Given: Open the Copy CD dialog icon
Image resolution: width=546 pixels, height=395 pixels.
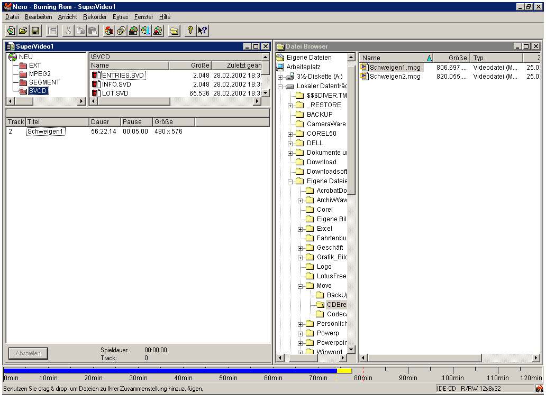Looking at the screenshot, I should pos(121,31).
